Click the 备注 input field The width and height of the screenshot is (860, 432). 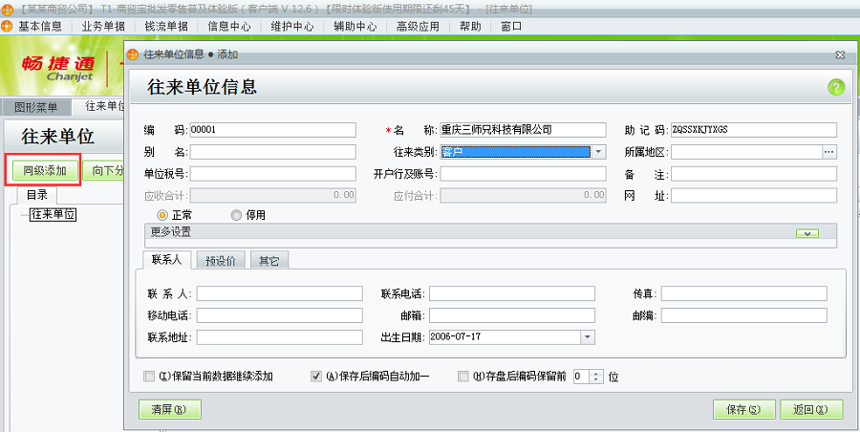click(x=754, y=174)
